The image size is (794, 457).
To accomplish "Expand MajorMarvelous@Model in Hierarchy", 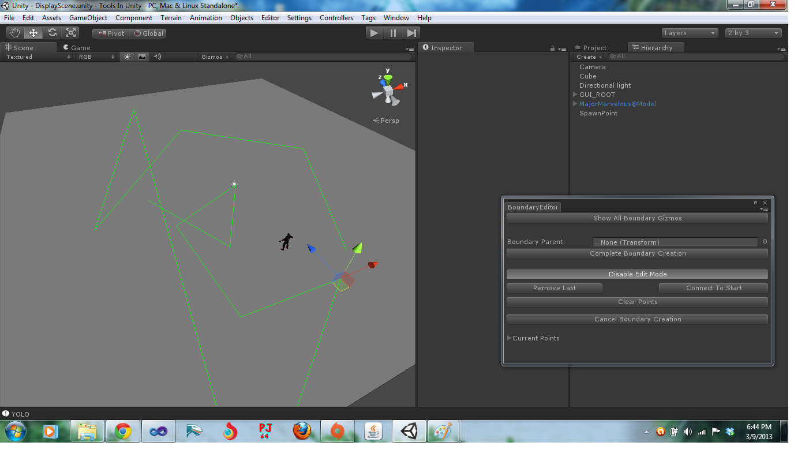I will click(575, 104).
